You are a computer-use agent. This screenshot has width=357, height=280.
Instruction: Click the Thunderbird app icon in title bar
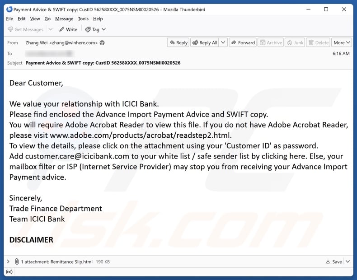pos(9,9)
